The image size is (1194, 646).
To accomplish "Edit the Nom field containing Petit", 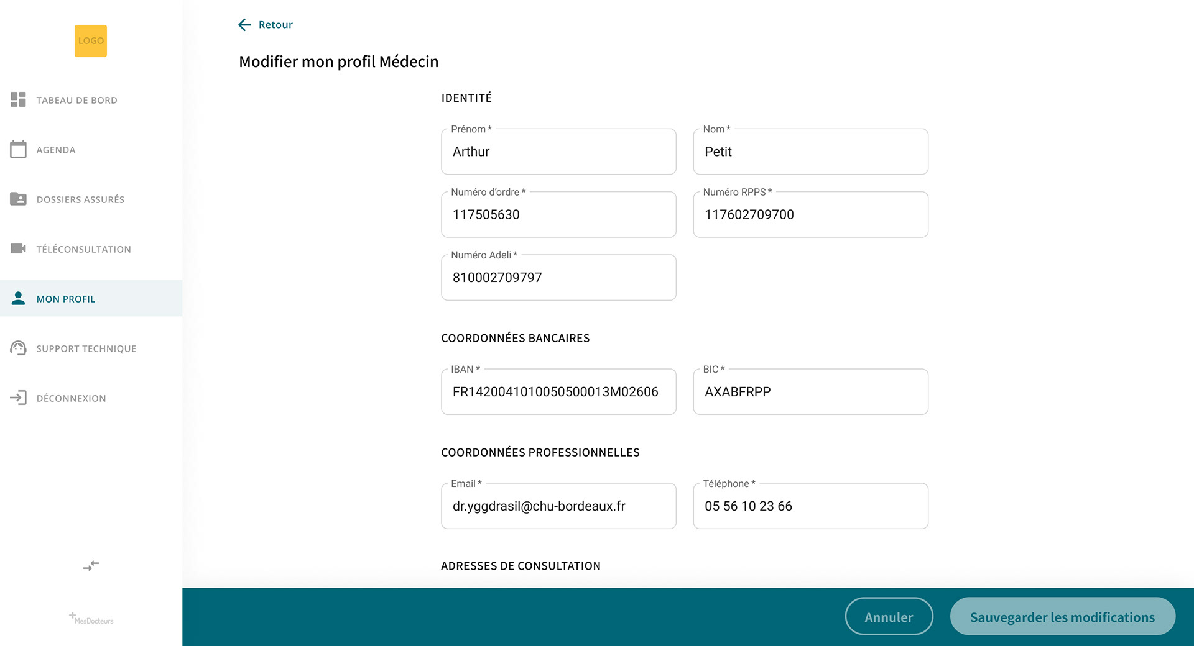I will click(x=810, y=152).
